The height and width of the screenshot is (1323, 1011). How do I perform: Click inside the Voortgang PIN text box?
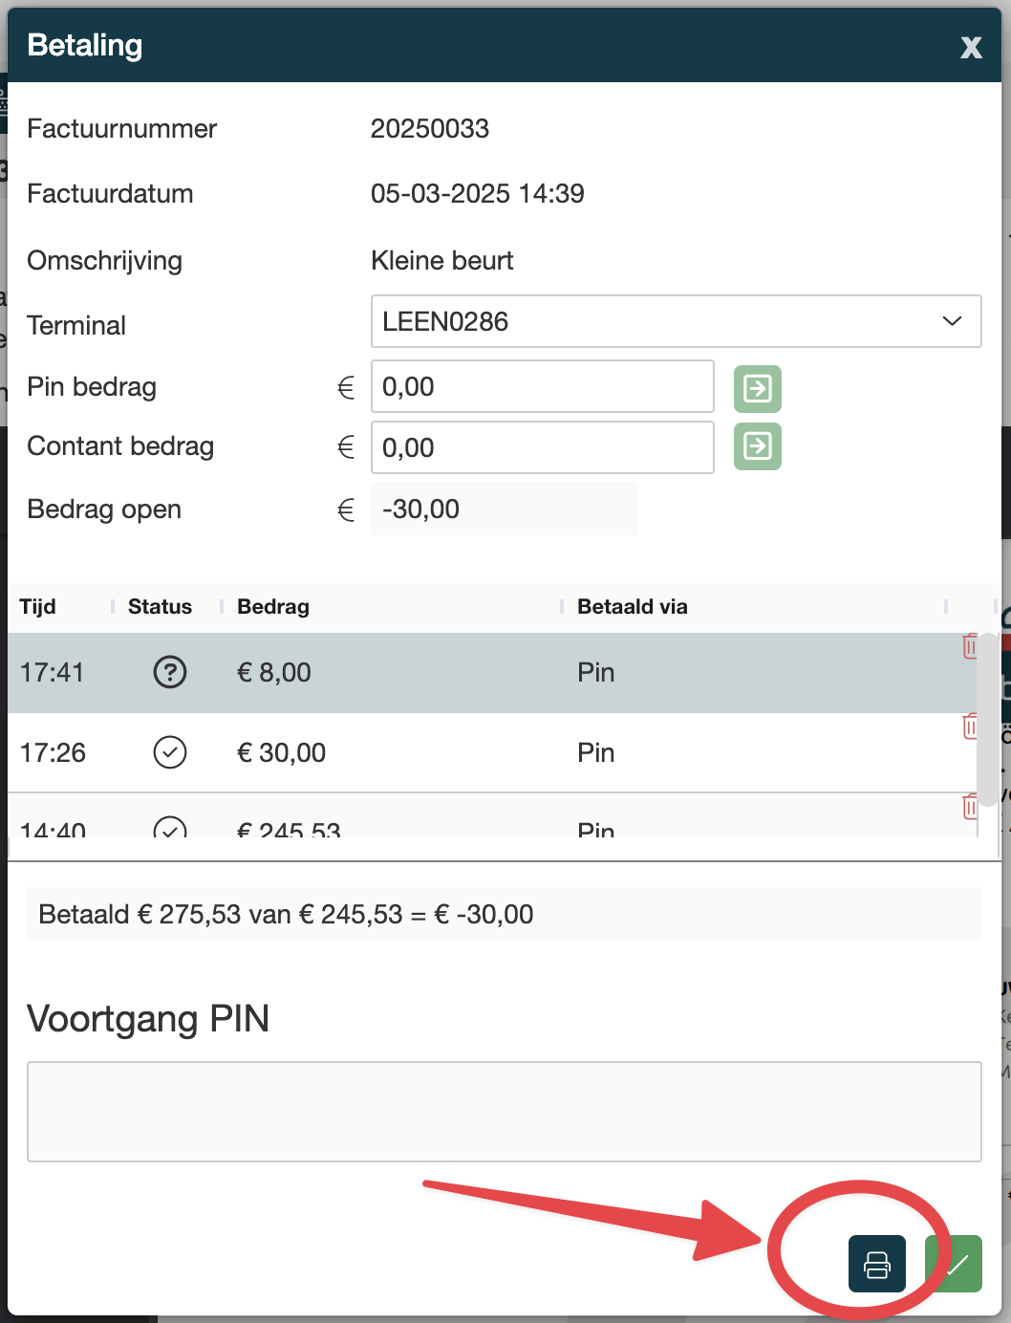pyautogui.click(x=504, y=1111)
